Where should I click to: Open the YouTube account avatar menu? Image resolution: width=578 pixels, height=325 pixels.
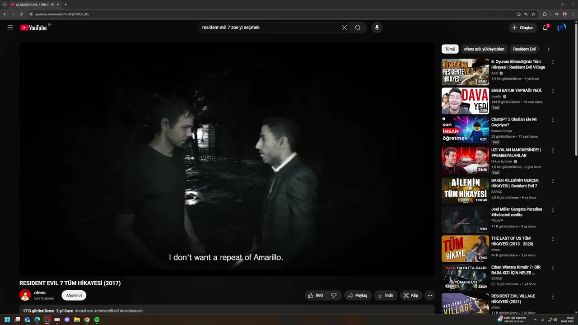562,28
